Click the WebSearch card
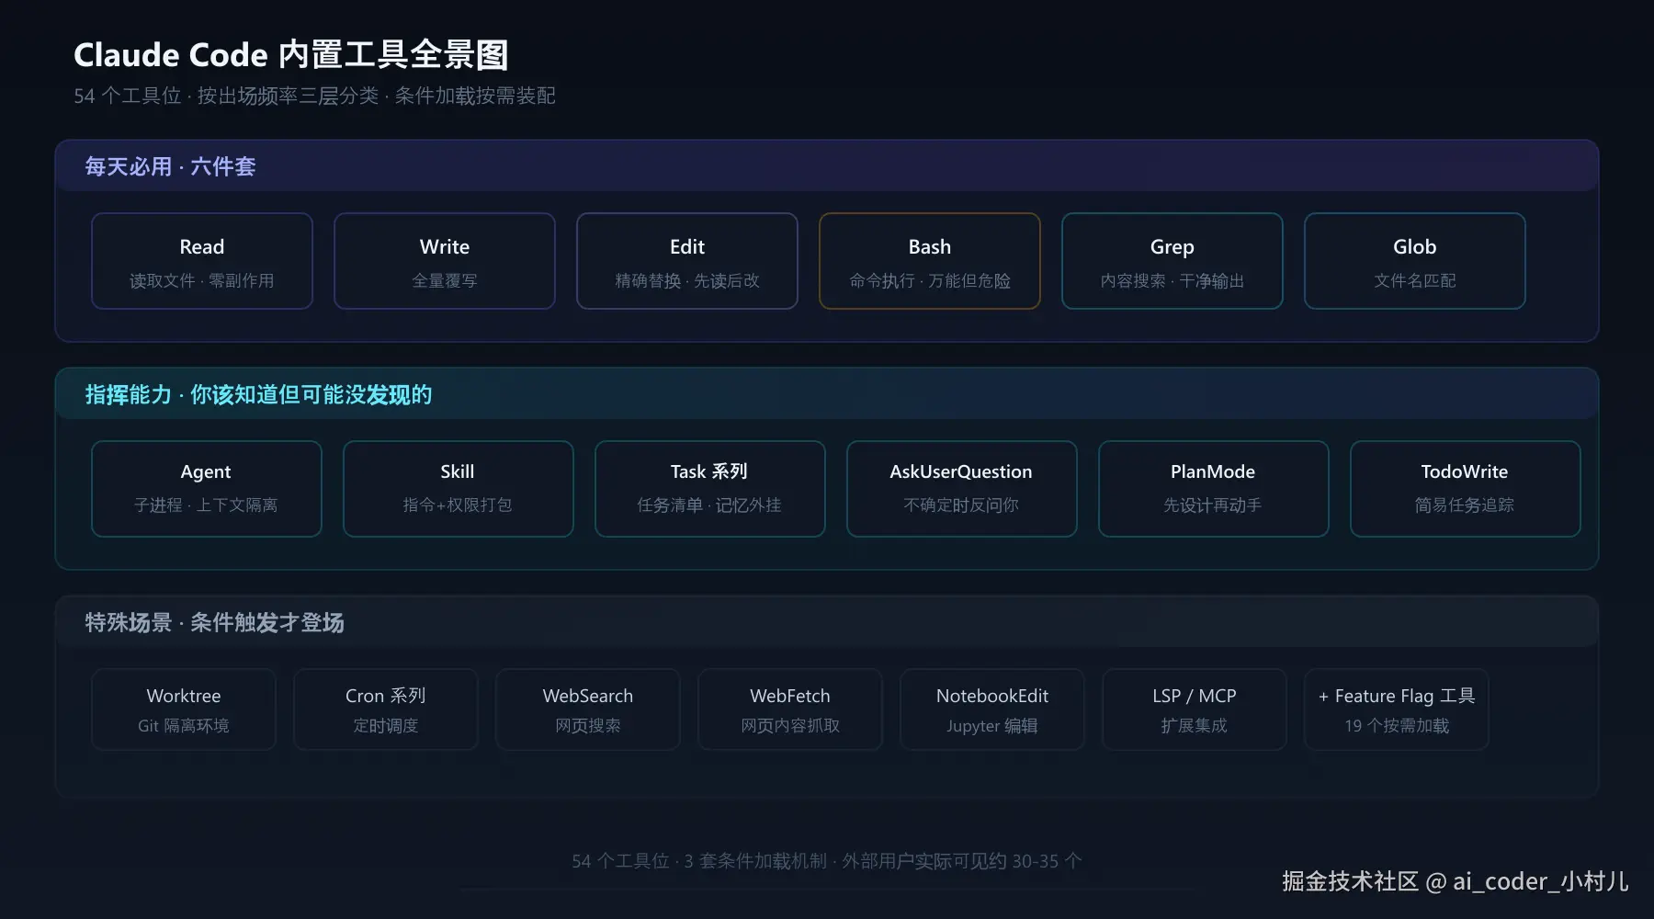 [588, 709]
